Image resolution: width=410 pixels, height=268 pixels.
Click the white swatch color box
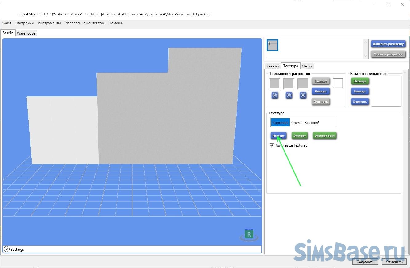point(338,83)
